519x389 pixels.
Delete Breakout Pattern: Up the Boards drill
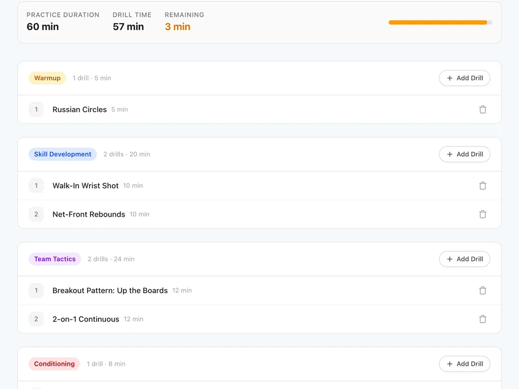[483, 291]
